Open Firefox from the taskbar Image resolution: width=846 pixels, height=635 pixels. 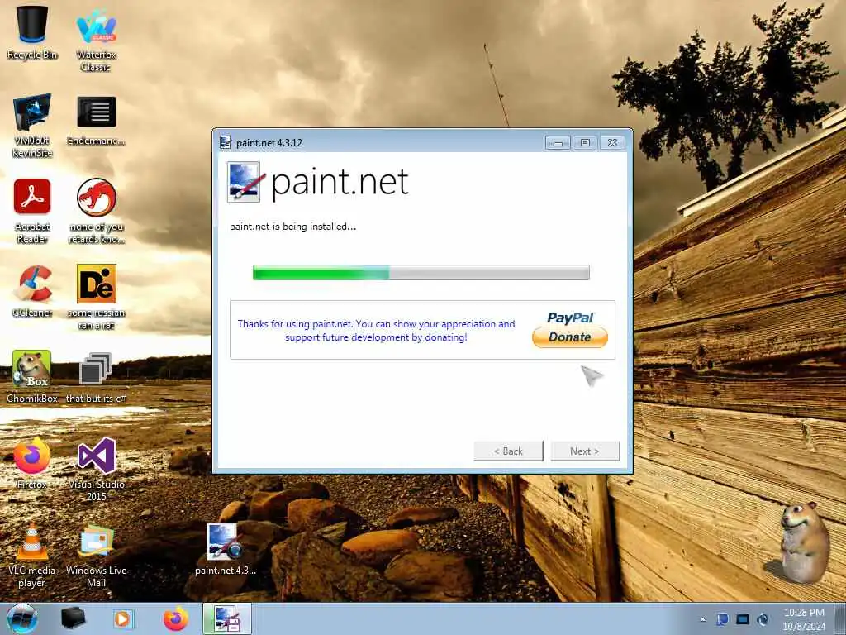coord(175,618)
